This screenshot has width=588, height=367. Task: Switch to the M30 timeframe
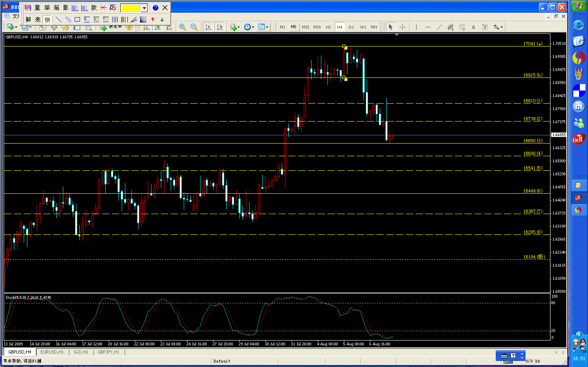tap(317, 27)
